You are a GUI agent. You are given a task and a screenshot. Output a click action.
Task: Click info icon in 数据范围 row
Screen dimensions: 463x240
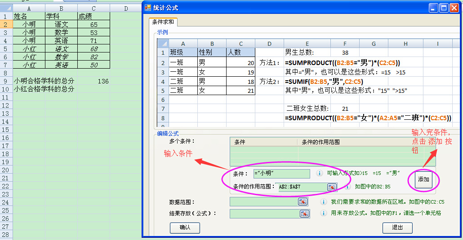(324, 202)
